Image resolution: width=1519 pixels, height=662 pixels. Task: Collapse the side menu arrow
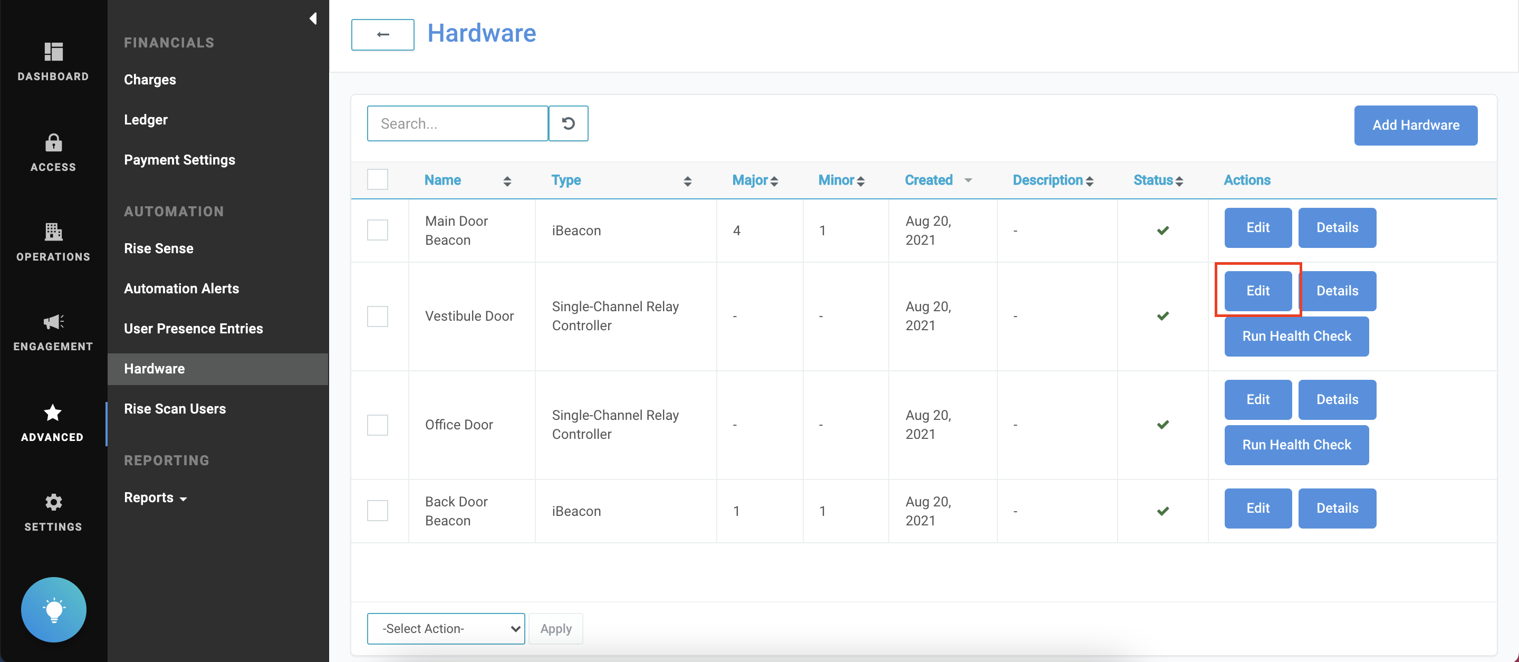313,19
